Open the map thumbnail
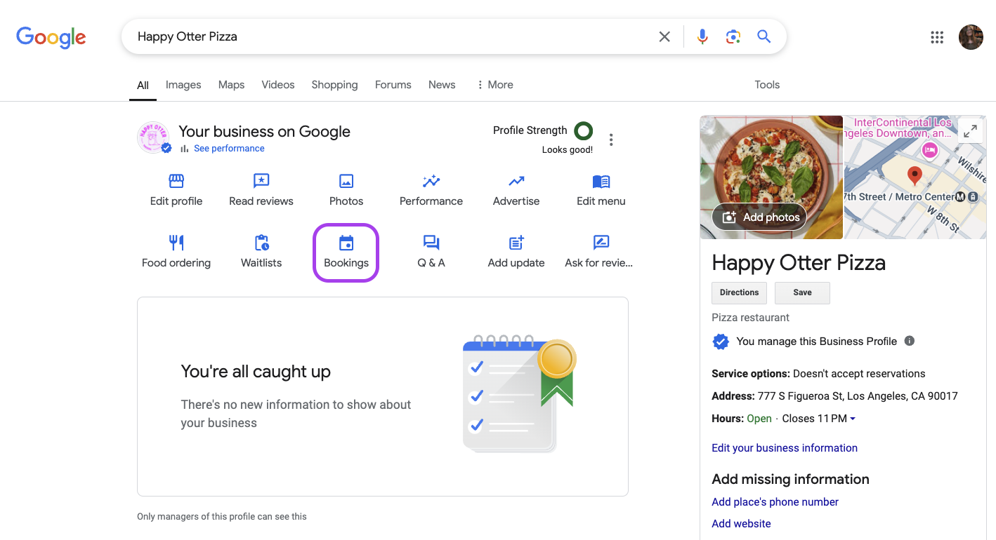The image size is (996, 540). pyautogui.click(x=915, y=177)
